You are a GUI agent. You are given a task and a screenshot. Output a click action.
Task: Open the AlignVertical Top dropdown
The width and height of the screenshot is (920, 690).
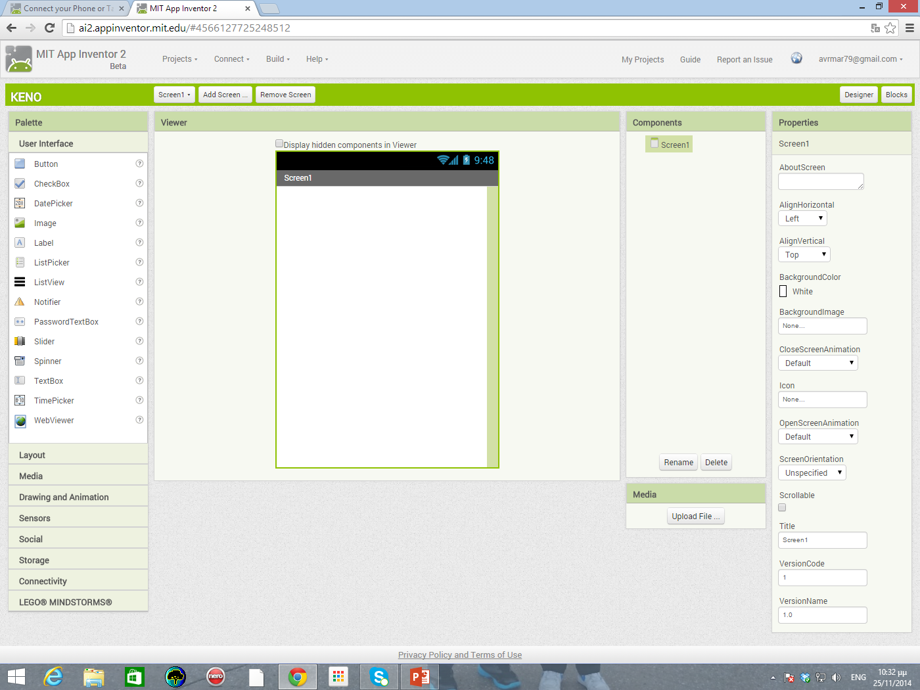pyautogui.click(x=804, y=254)
